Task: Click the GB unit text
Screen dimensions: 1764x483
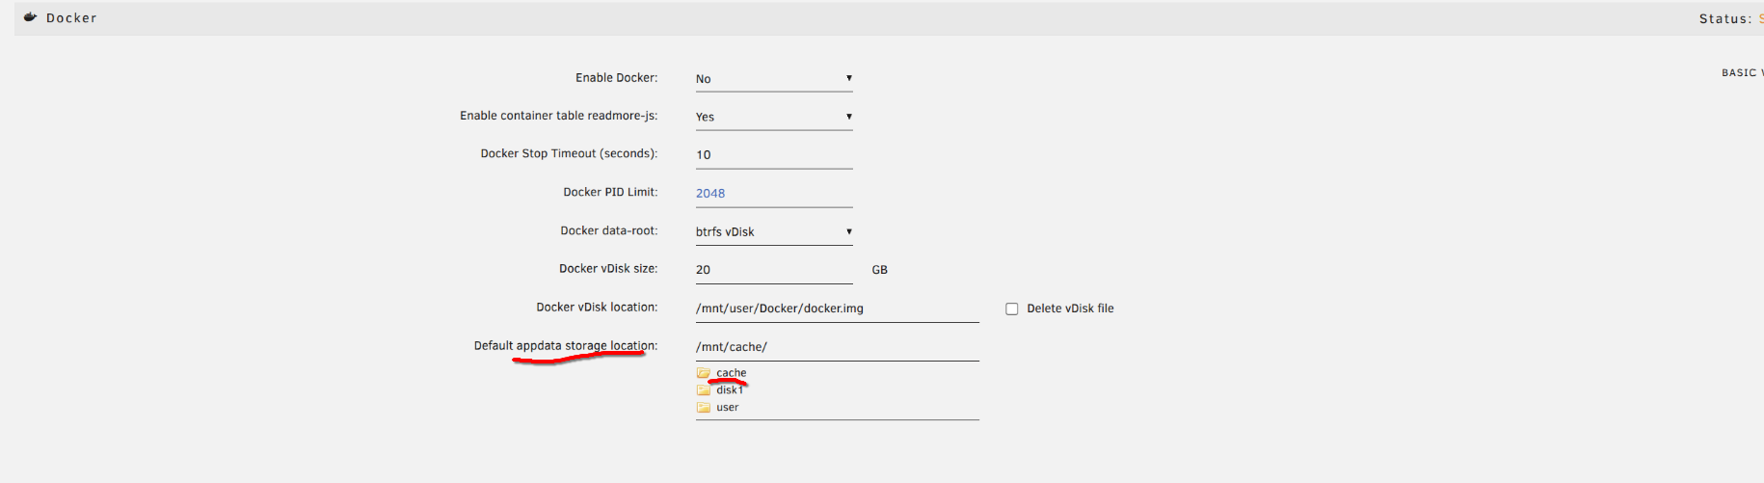Action: click(x=879, y=271)
